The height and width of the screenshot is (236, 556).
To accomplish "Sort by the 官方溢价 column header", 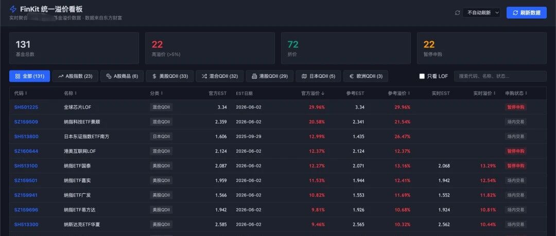I will [313, 93].
